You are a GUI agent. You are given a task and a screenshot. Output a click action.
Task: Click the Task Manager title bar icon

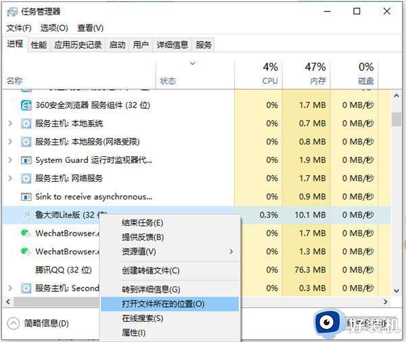coord(12,11)
